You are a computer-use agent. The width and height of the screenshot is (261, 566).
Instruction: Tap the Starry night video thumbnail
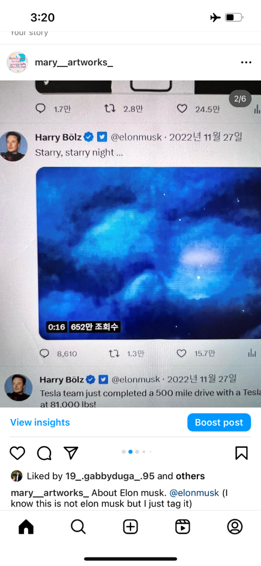148,253
